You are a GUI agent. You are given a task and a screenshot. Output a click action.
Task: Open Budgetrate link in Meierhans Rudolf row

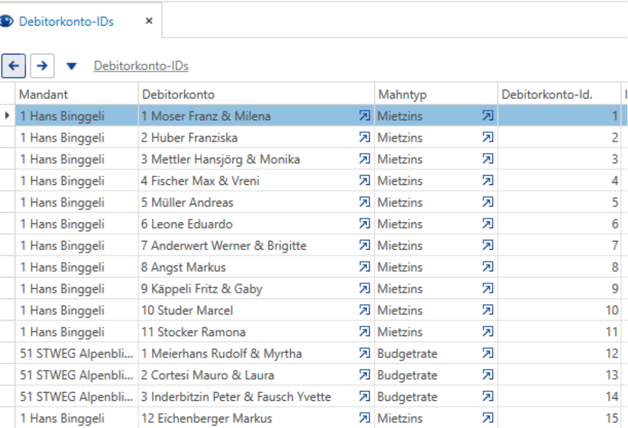click(x=487, y=353)
